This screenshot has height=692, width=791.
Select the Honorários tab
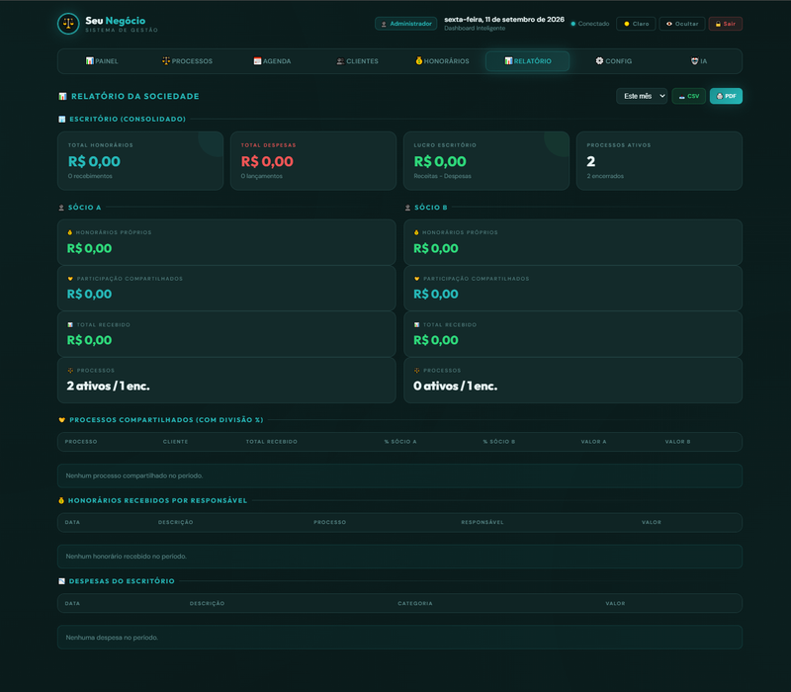[442, 61]
